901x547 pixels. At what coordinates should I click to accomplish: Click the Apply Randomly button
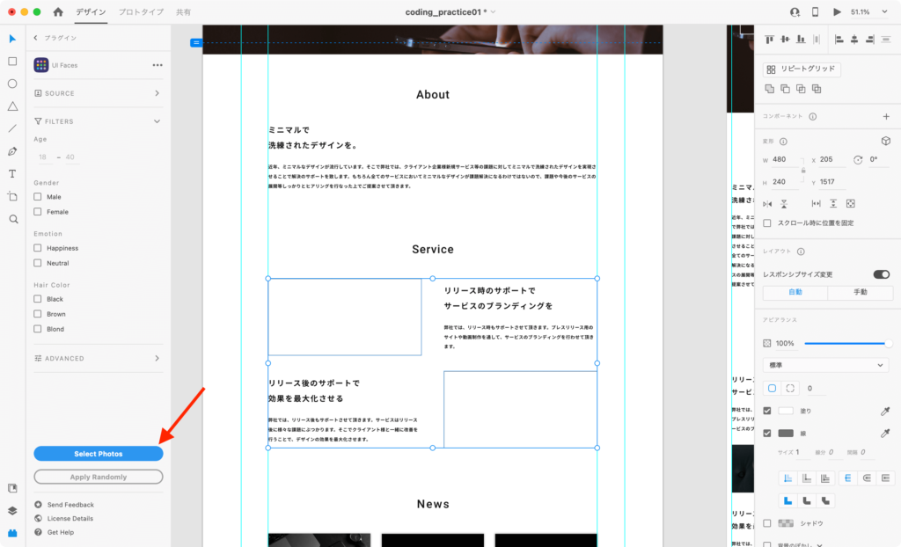(x=99, y=477)
